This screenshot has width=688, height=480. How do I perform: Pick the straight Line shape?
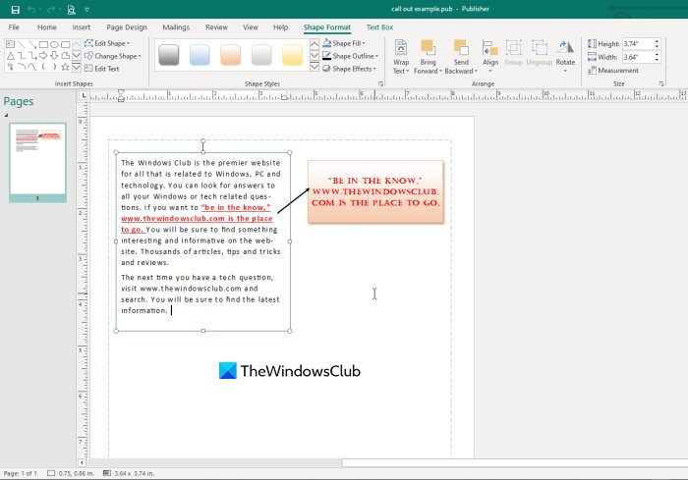point(21,44)
